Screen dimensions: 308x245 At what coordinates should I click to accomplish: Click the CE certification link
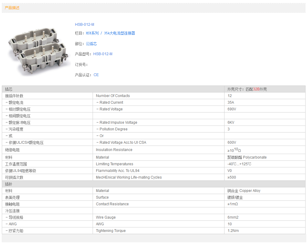[x=96, y=75]
